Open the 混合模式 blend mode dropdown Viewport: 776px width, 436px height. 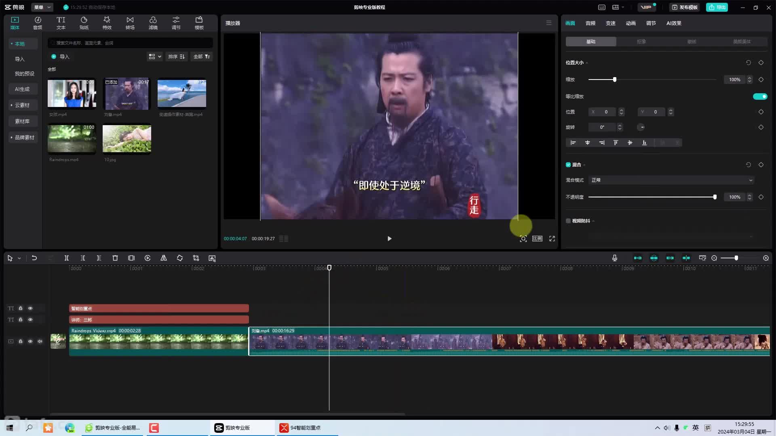coord(672,180)
